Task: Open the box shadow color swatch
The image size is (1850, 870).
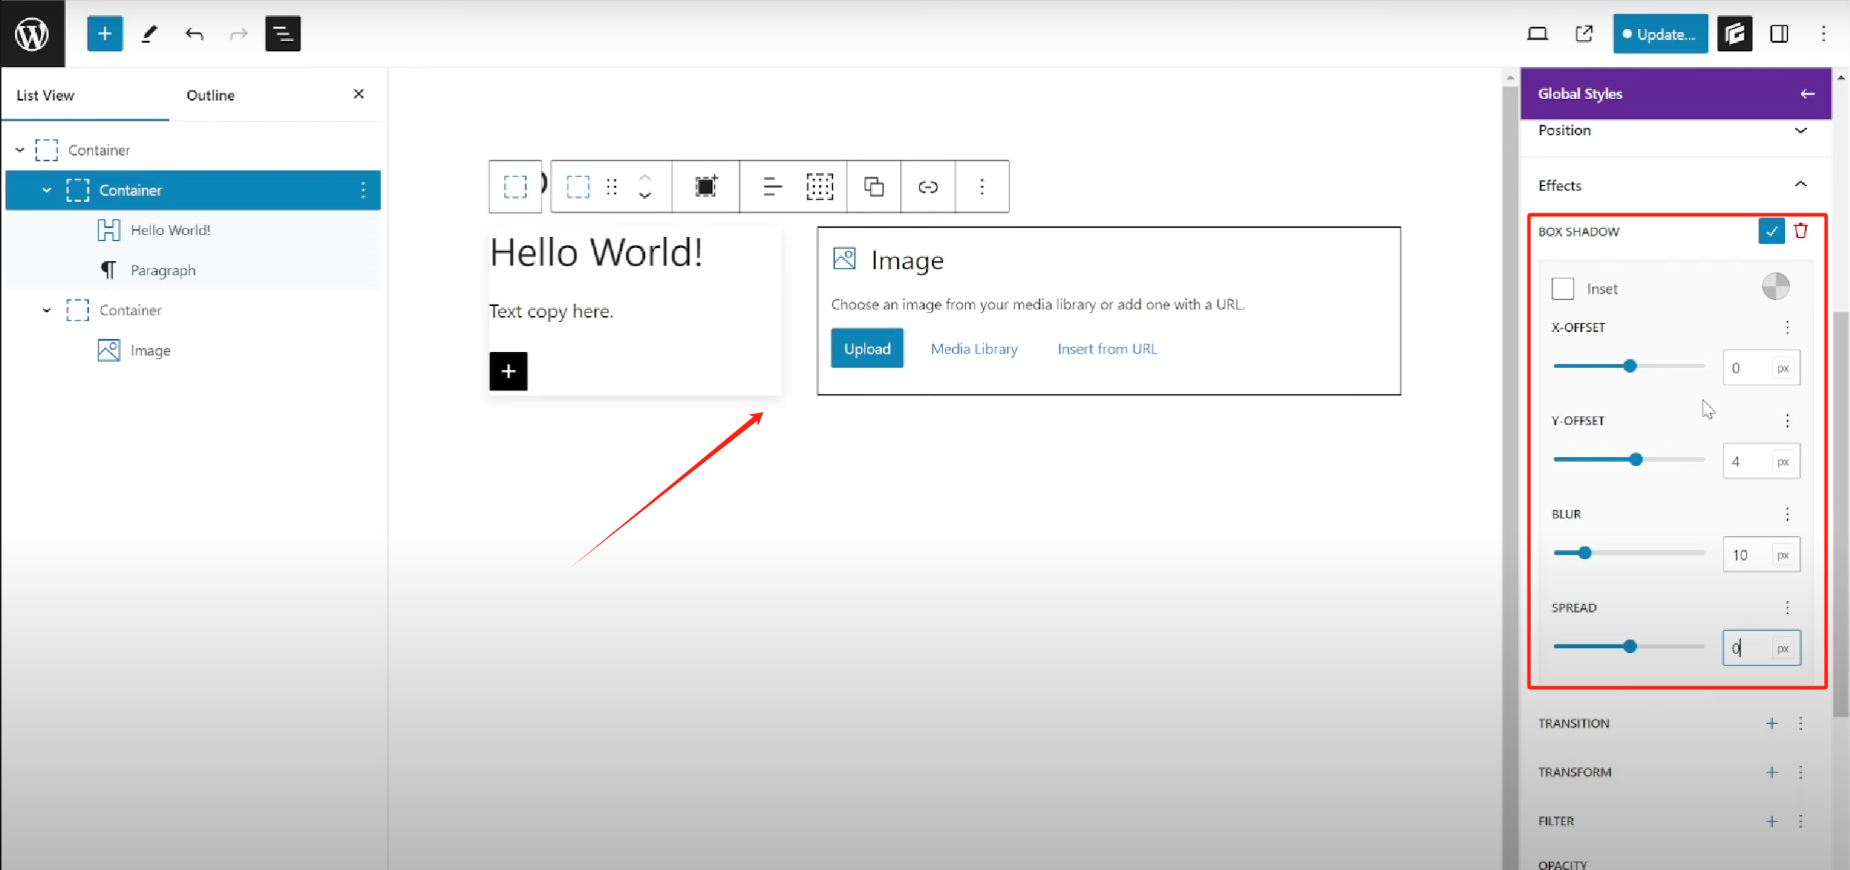Action: coord(1776,286)
